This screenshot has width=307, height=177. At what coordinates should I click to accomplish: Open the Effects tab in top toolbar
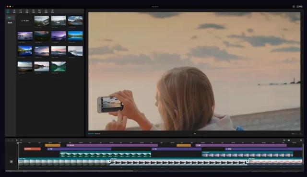tap(33, 11)
